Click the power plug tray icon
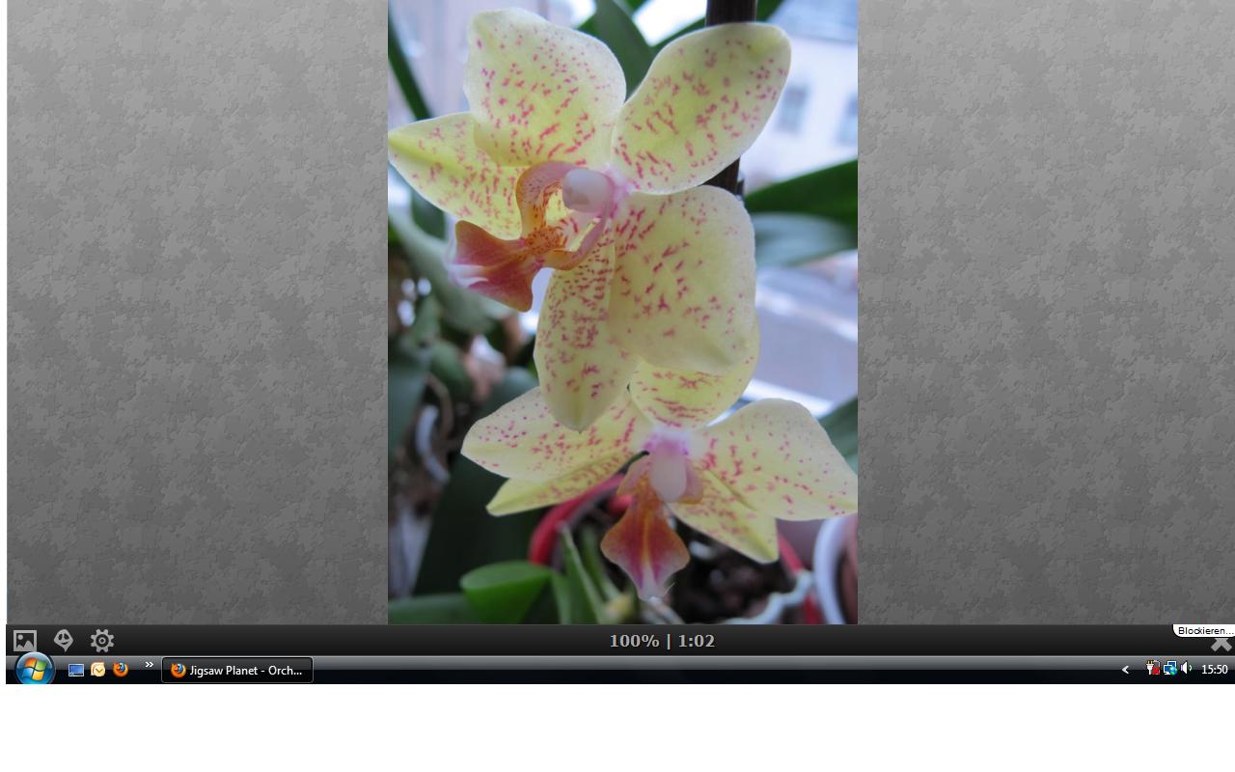This screenshot has height=772, width=1235. pyautogui.click(x=1152, y=669)
